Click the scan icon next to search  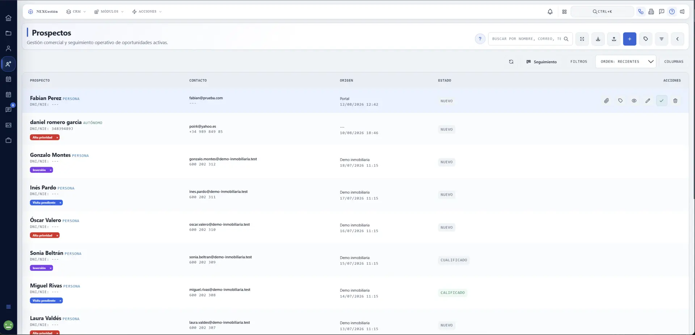tap(582, 39)
